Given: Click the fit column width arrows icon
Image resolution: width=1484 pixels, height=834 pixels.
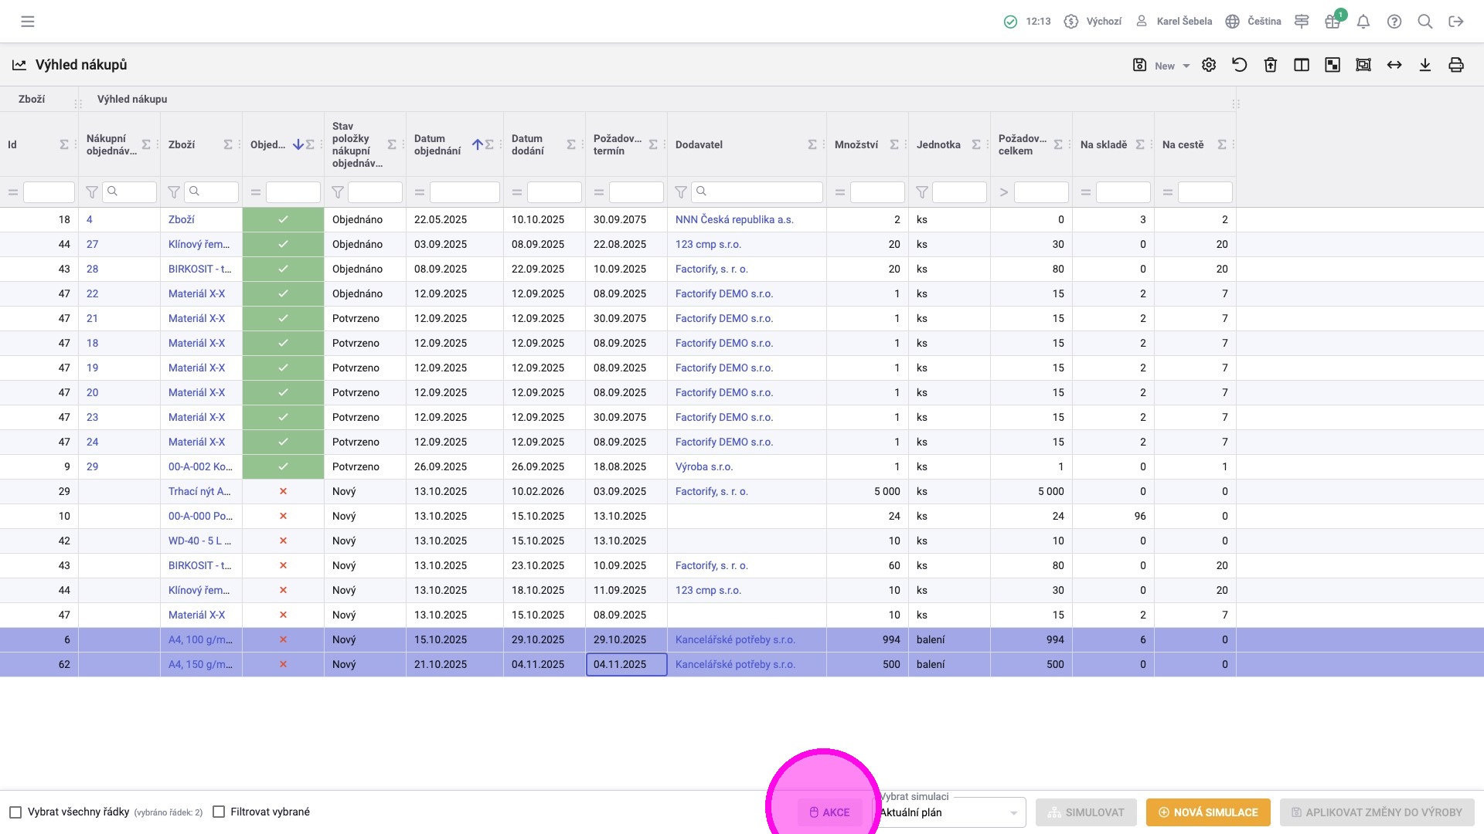Looking at the screenshot, I should 1394,66.
